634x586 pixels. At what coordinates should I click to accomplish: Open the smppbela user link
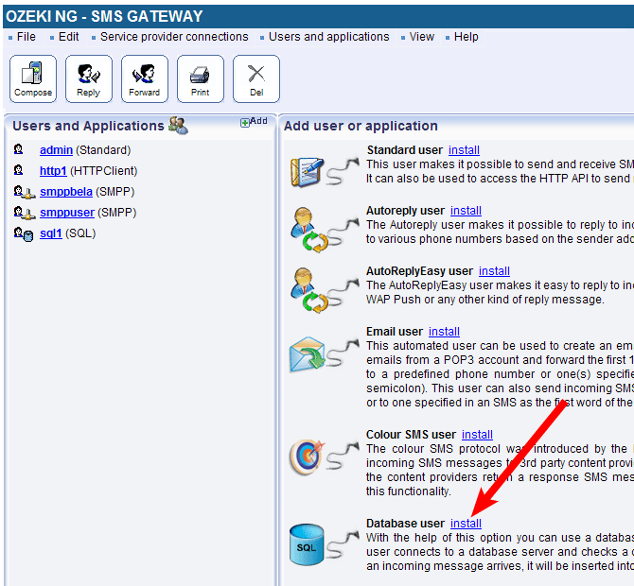pyautogui.click(x=66, y=192)
